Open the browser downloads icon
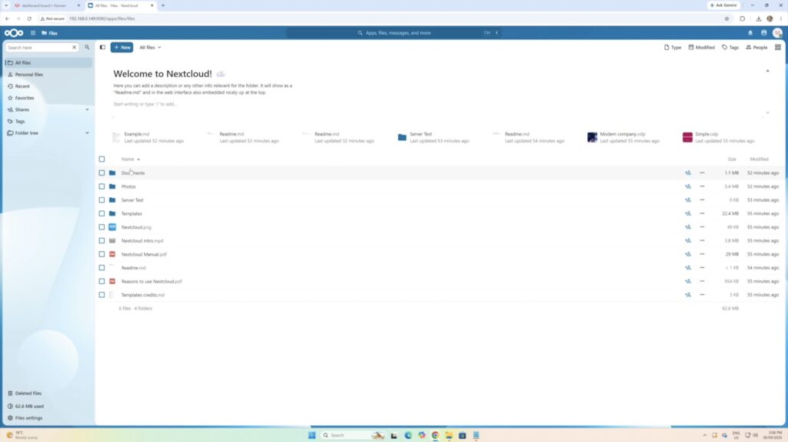The height and width of the screenshot is (442, 788). (x=758, y=18)
